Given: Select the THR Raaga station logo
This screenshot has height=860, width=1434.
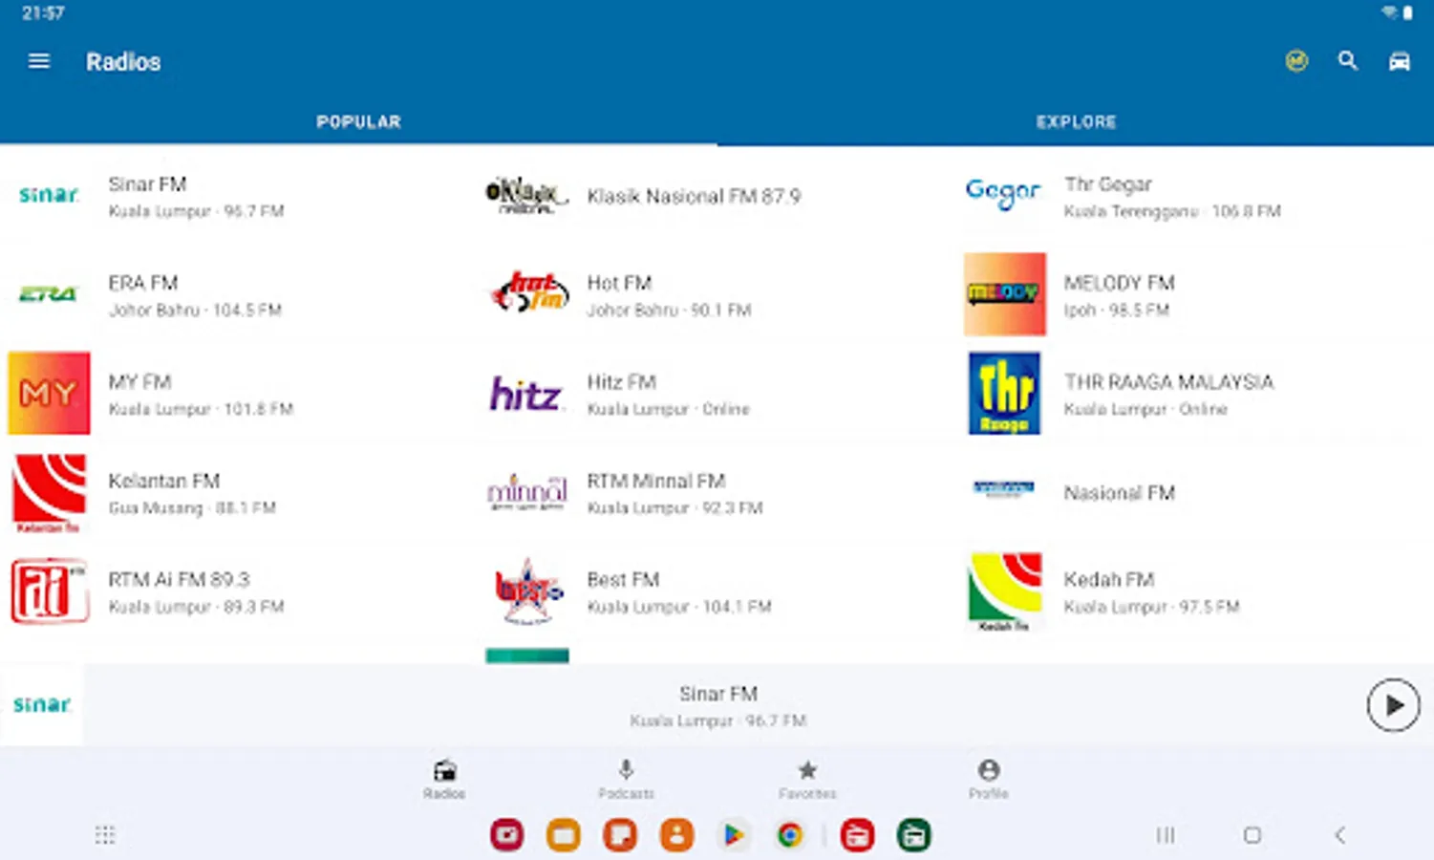Looking at the screenshot, I should point(1004,393).
